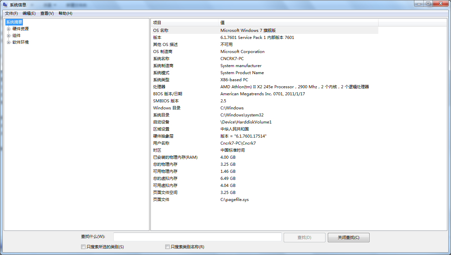The width and height of the screenshot is (451, 255).
Task: Select the 软件环境 category label
Action: coord(21,42)
